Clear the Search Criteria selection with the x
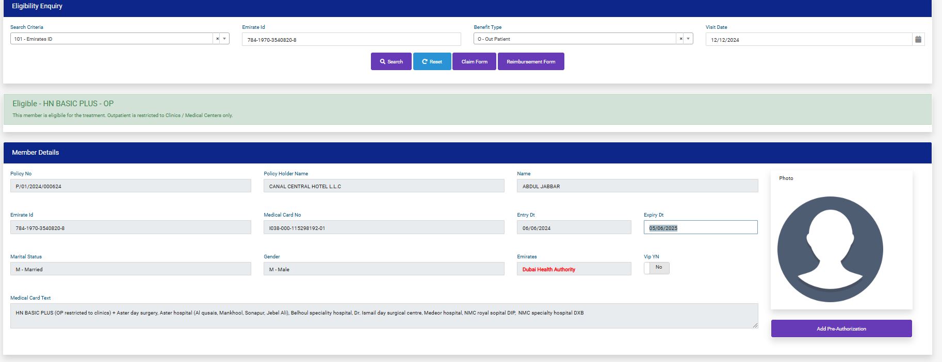942x362 pixels. point(217,39)
